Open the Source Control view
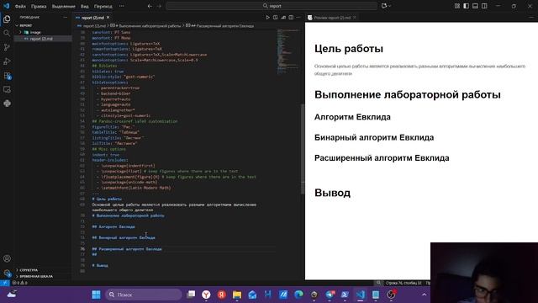This screenshot has height=303, width=538. [7, 47]
